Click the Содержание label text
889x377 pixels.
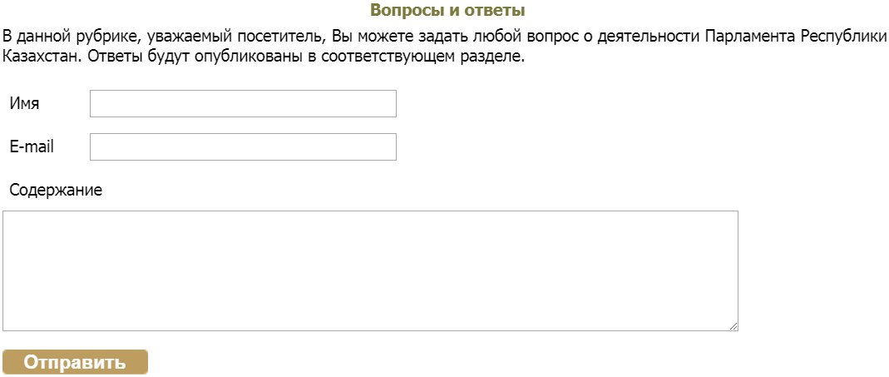coord(56,191)
